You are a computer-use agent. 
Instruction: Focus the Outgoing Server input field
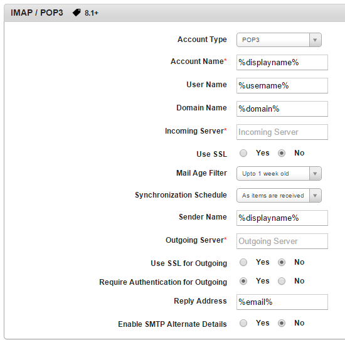point(282,241)
